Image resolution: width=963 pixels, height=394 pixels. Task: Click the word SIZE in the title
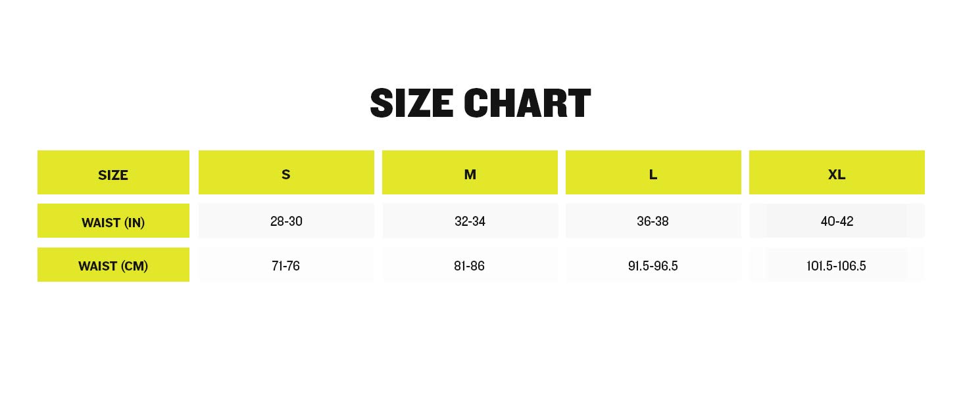(x=412, y=104)
